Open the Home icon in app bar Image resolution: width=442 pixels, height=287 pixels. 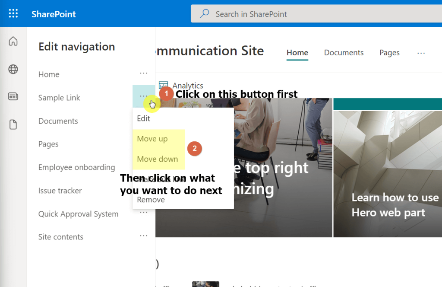pyautogui.click(x=13, y=41)
